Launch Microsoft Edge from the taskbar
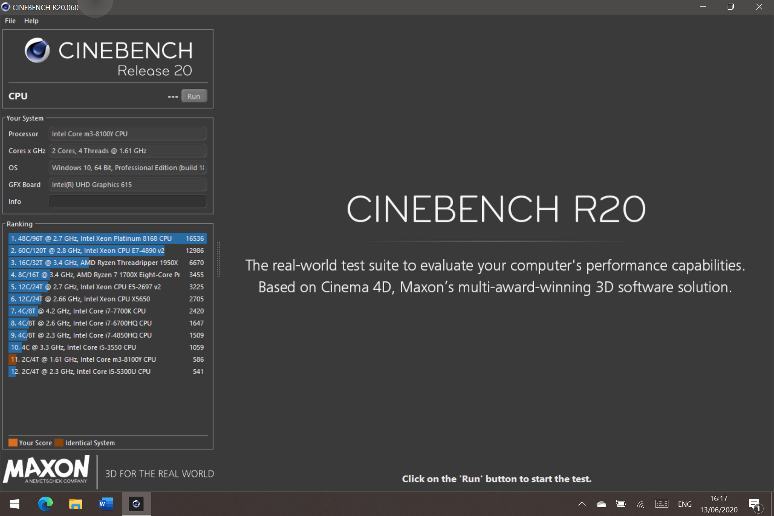This screenshot has height=516, width=774. (46, 504)
